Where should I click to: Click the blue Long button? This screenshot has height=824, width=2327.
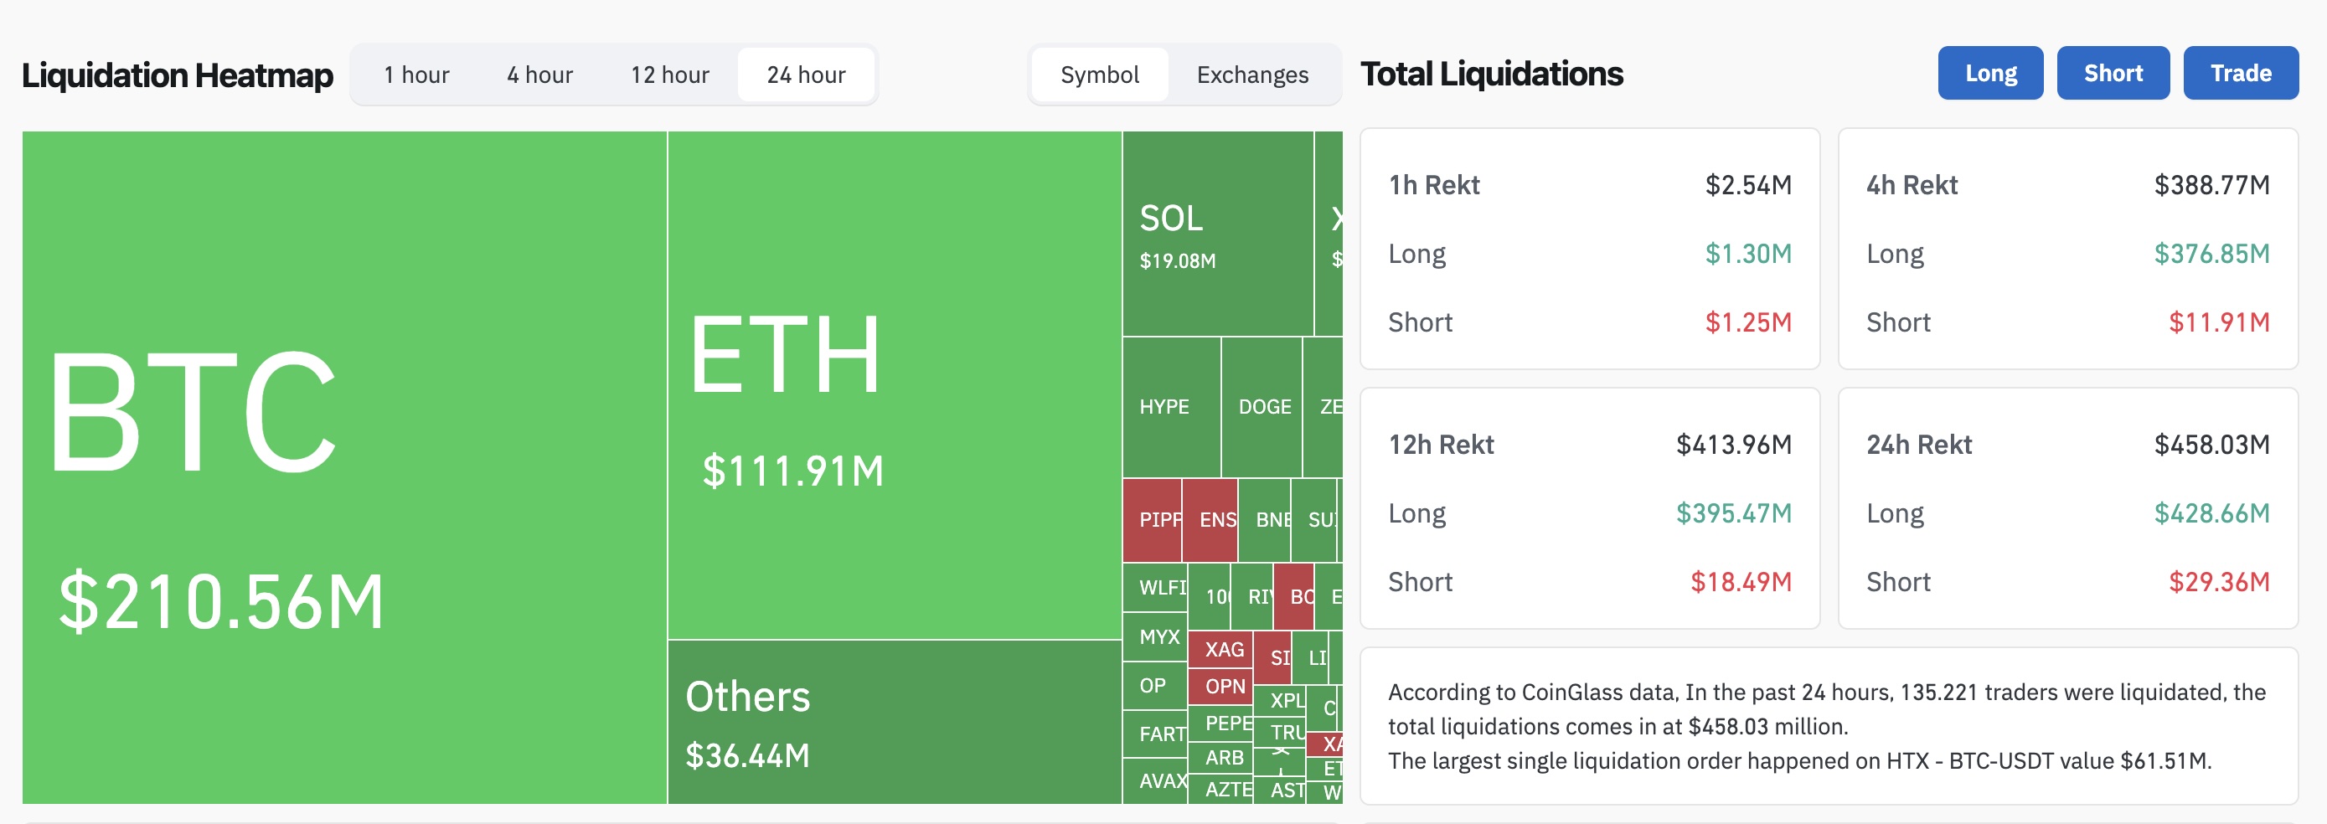[1990, 73]
